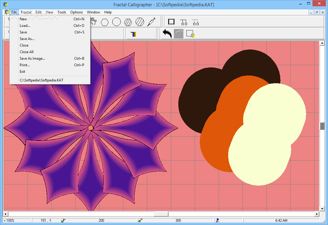328x225 pixels.
Task: Choose the hatched hexagon fill tool
Action: [x=128, y=22]
